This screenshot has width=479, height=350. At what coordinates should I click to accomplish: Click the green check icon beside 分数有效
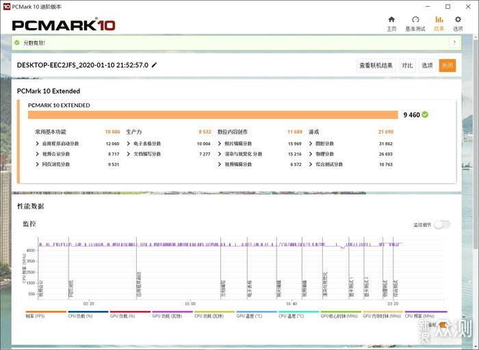tap(17, 42)
